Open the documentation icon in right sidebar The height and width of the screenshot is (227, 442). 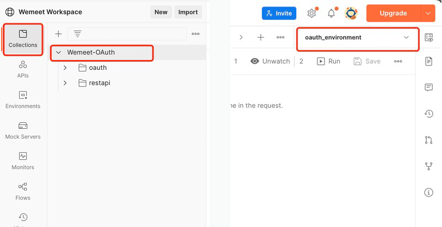tap(429, 61)
